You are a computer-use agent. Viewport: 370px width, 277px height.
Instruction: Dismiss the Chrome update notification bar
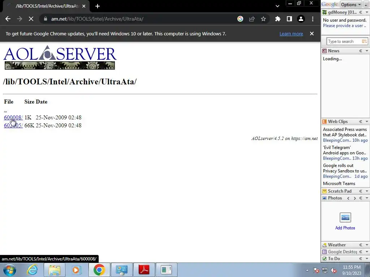312,34
